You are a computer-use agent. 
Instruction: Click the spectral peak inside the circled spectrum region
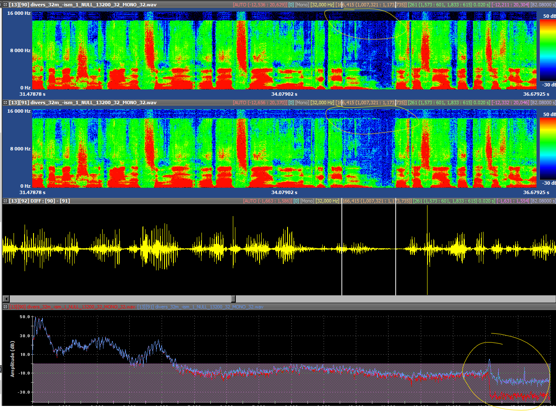click(x=489, y=361)
